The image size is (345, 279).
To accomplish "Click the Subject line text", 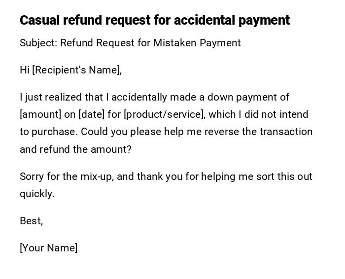I will [130, 43].
